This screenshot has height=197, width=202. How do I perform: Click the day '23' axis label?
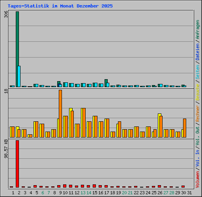(x=142, y=193)
